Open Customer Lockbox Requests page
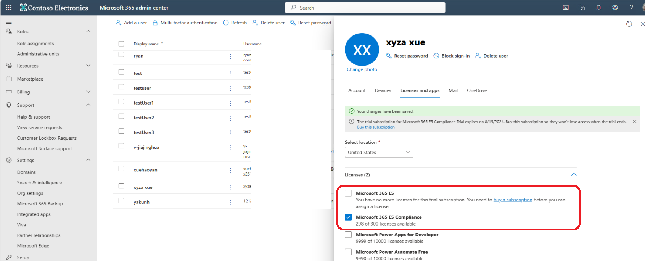The height and width of the screenshot is (261, 645). (47, 138)
